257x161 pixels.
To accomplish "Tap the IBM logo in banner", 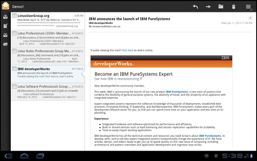I will pyautogui.click(x=226, y=58).
